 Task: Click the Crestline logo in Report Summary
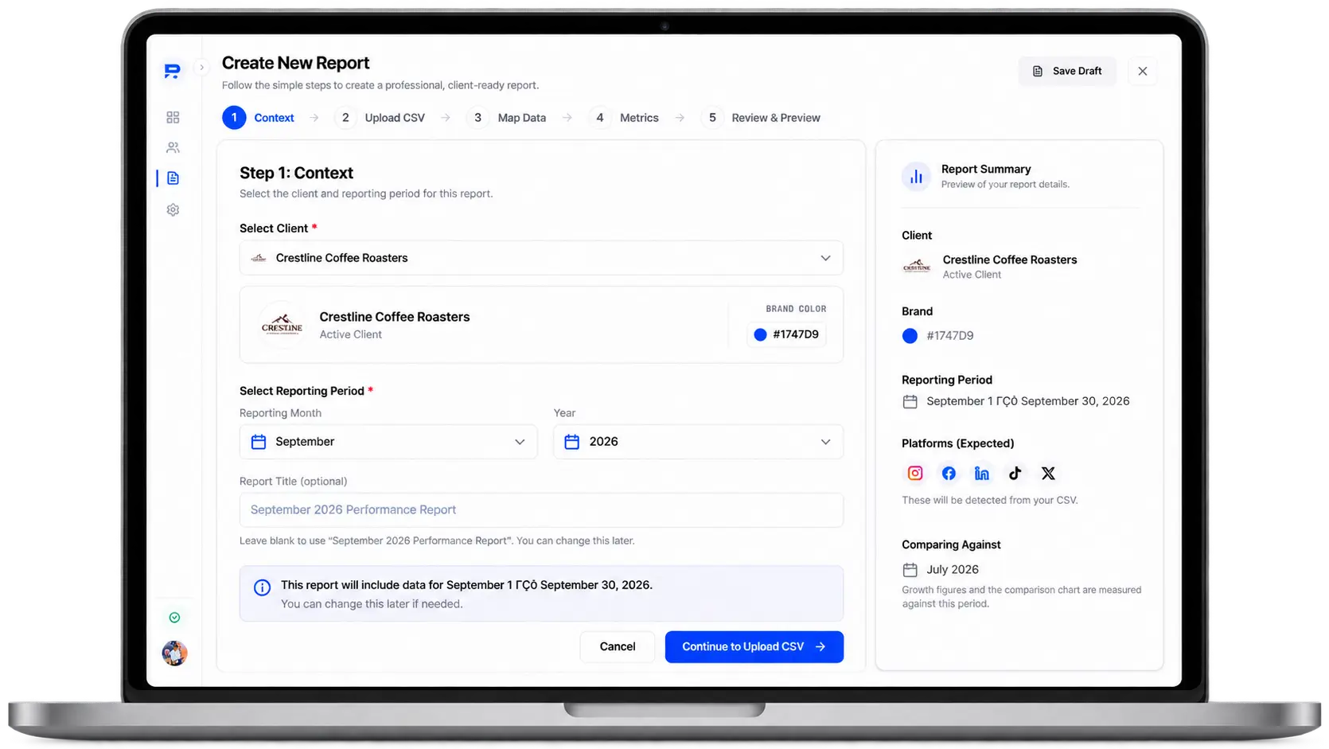(917, 267)
